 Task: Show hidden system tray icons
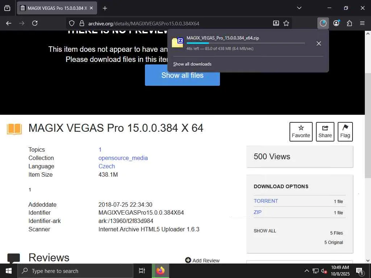click(x=307, y=271)
